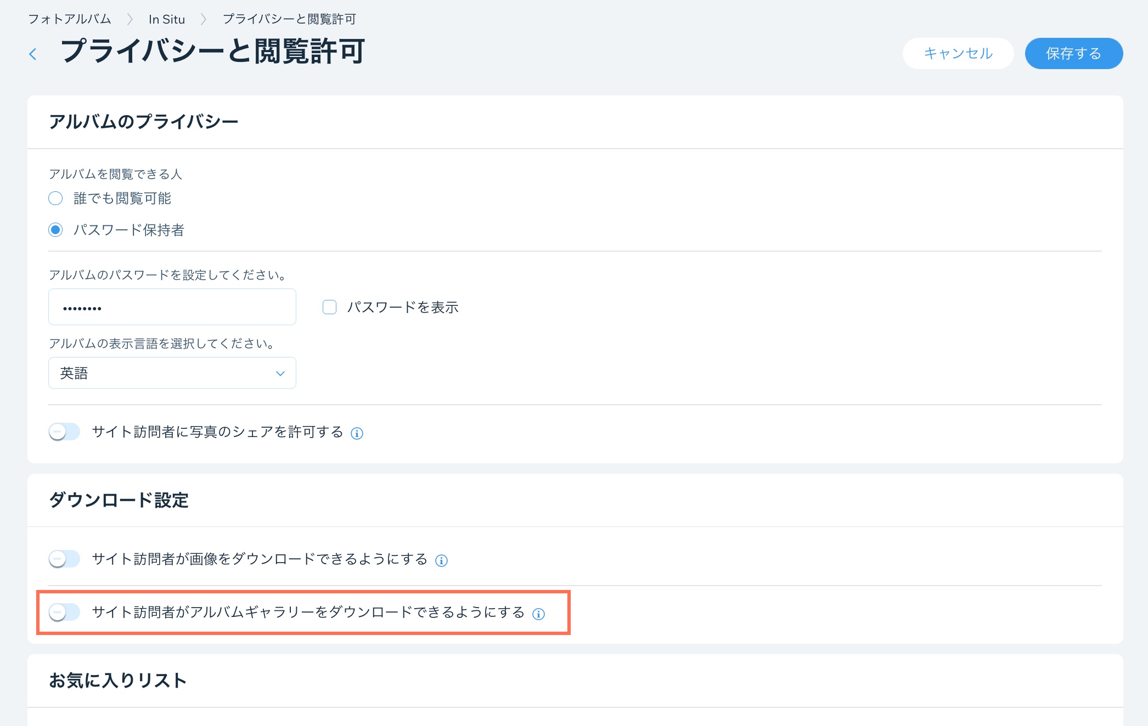
Task: Click first breadcrumb separator chevron
Action: 130,19
